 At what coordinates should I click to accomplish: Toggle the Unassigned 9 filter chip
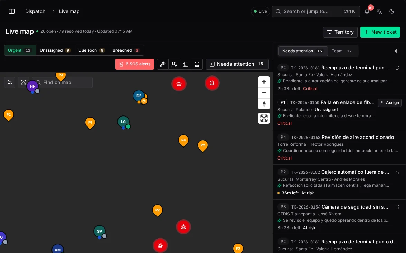(x=55, y=50)
